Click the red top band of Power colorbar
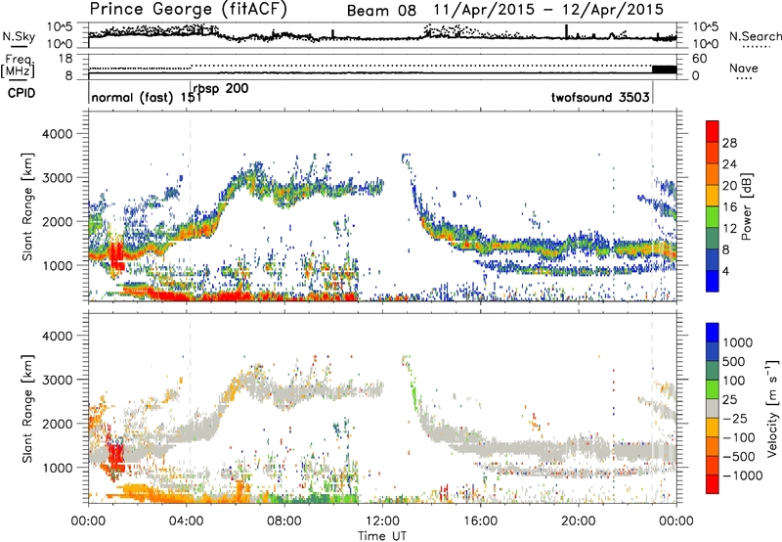782x542 pixels. coord(713,131)
